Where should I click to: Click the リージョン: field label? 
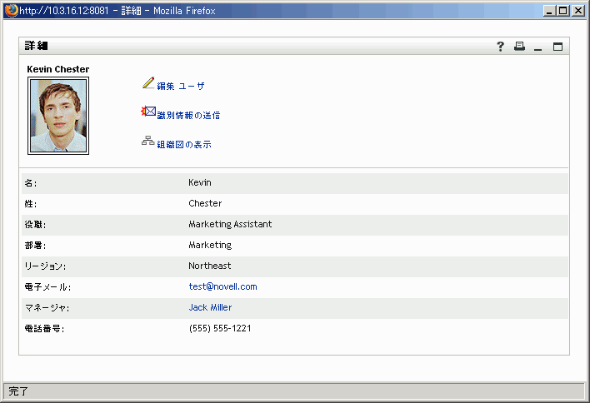coord(45,266)
